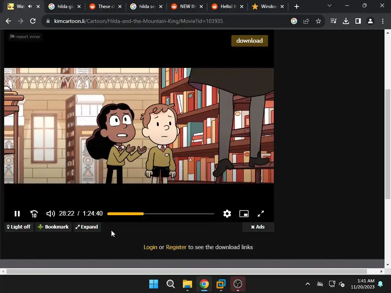Toggle Light off mode
The height and width of the screenshot is (293, 391).
pos(19,227)
